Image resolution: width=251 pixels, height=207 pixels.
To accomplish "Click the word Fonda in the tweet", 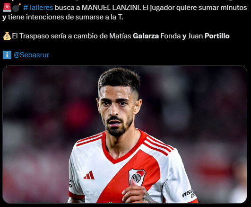I will [x=171, y=36].
